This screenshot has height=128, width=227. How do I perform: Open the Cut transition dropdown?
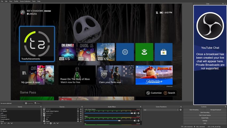tap(161, 110)
